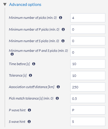Focus the Pick match tolerance field
108x129 pixels.
88,99
